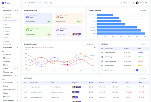Delete the Digital Oasis Initiative project row
The height and width of the screenshot is (102, 151).
click(144, 92)
